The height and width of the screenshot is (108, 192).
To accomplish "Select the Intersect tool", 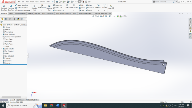I will pos(90,8).
